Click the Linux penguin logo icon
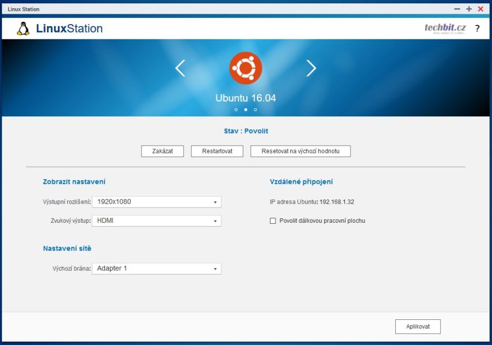The width and height of the screenshot is (492, 345). 23,28
